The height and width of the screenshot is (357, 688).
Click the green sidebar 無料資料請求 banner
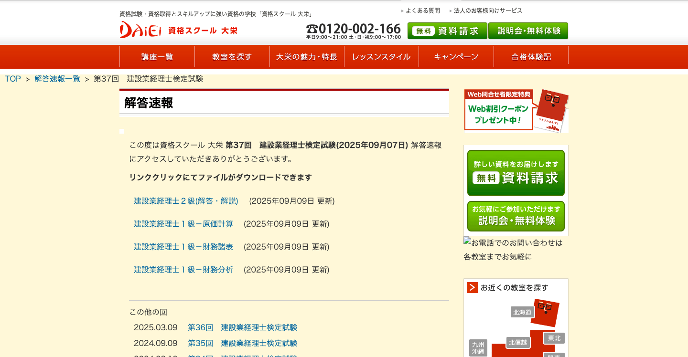[x=516, y=173]
